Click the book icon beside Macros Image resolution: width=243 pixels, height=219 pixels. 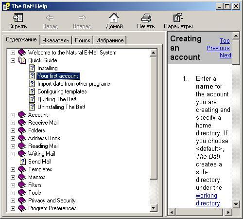coord(22,177)
